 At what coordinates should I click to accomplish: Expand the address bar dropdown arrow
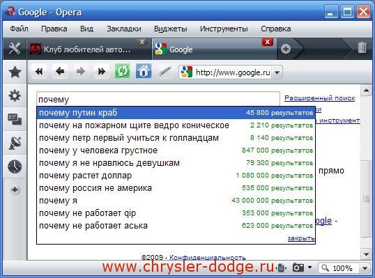(x=277, y=72)
